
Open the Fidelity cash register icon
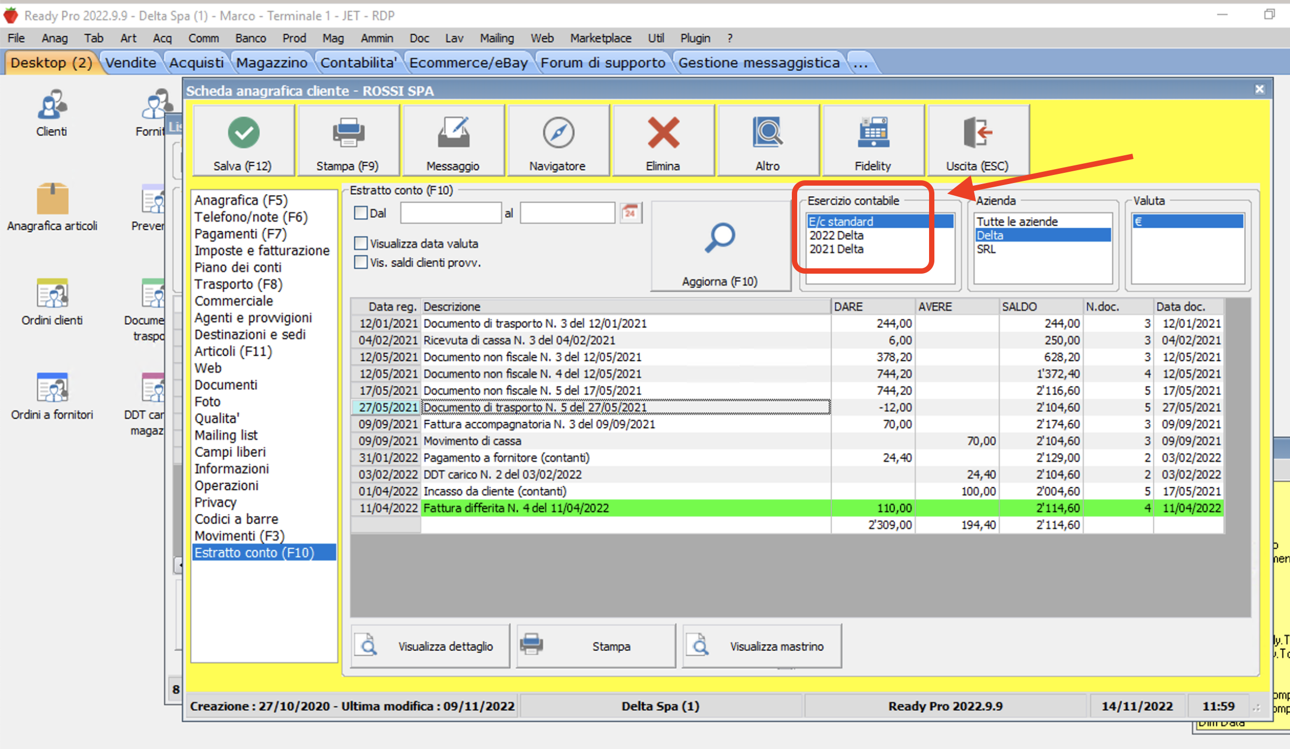[x=873, y=133]
